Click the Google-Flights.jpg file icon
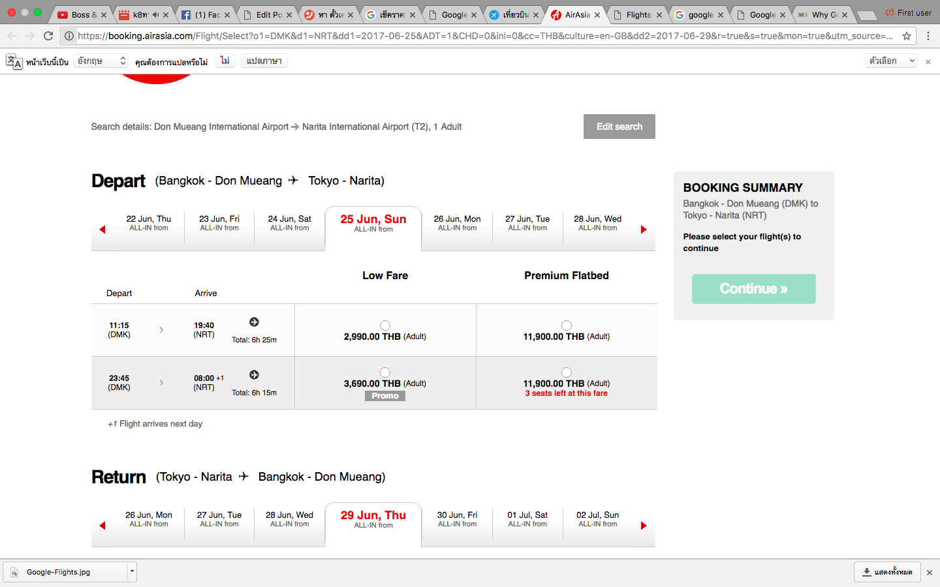This screenshot has width=940, height=587. 14,572
